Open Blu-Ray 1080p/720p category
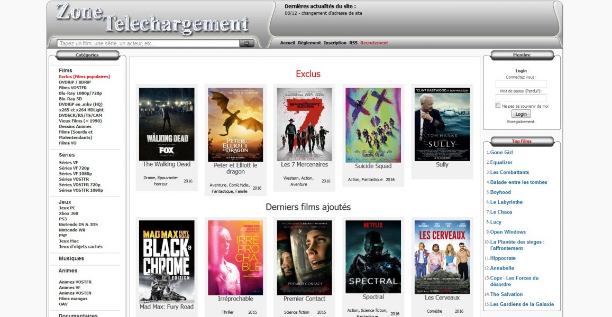612x317 pixels. (80, 94)
